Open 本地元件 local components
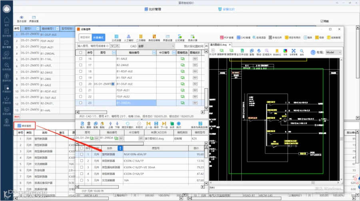 275,38
